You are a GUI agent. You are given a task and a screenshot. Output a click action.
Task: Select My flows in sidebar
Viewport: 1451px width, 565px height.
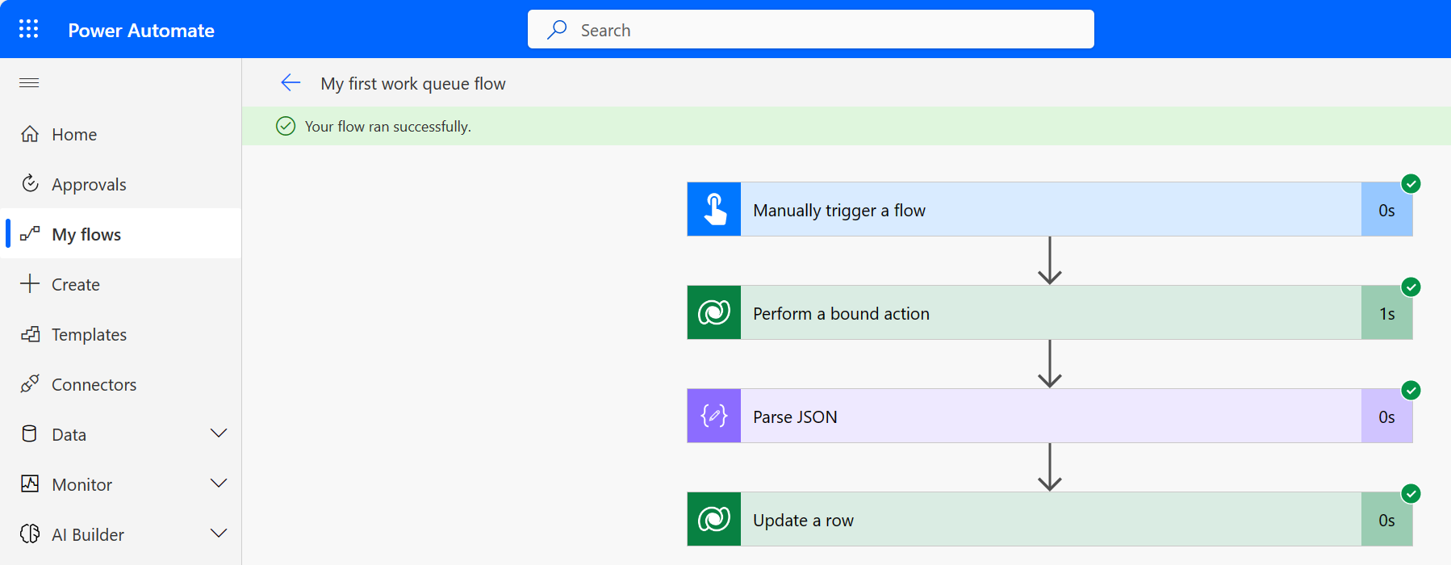tap(86, 235)
